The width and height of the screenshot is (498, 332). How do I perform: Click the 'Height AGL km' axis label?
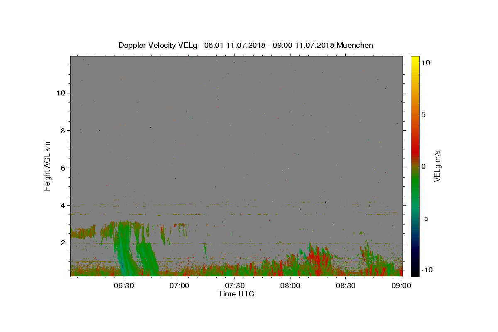pyautogui.click(x=47, y=166)
